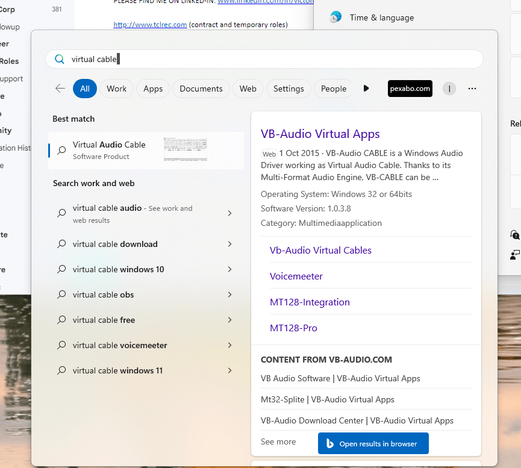Open the VB-Audio Virtual Apps heading link
Screen dimensions: 521x468
320,134
